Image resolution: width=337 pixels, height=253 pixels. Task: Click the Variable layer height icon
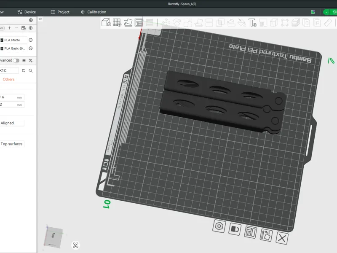pos(150,22)
